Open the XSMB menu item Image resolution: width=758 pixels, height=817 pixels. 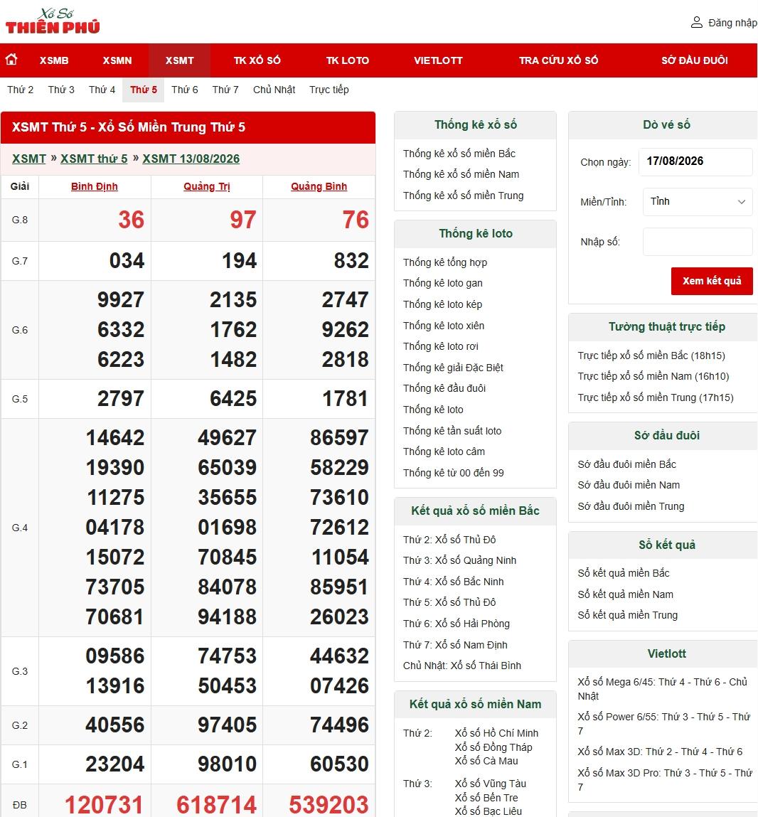(54, 60)
